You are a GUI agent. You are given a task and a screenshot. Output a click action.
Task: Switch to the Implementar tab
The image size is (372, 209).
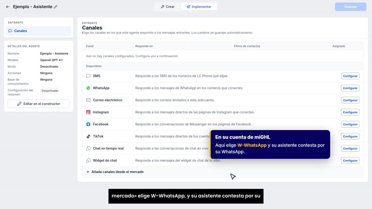click(199, 7)
